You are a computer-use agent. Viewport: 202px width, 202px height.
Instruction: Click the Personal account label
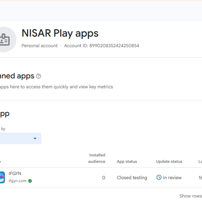[x=39, y=46]
